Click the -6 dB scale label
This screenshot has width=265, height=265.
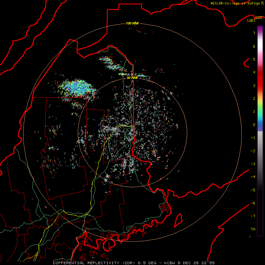point(253,203)
